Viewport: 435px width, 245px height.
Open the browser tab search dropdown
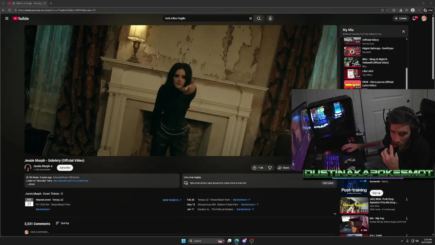3,3
